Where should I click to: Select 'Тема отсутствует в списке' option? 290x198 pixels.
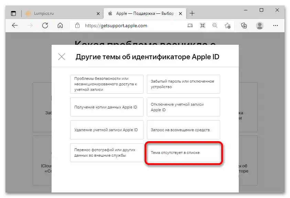click(183, 153)
